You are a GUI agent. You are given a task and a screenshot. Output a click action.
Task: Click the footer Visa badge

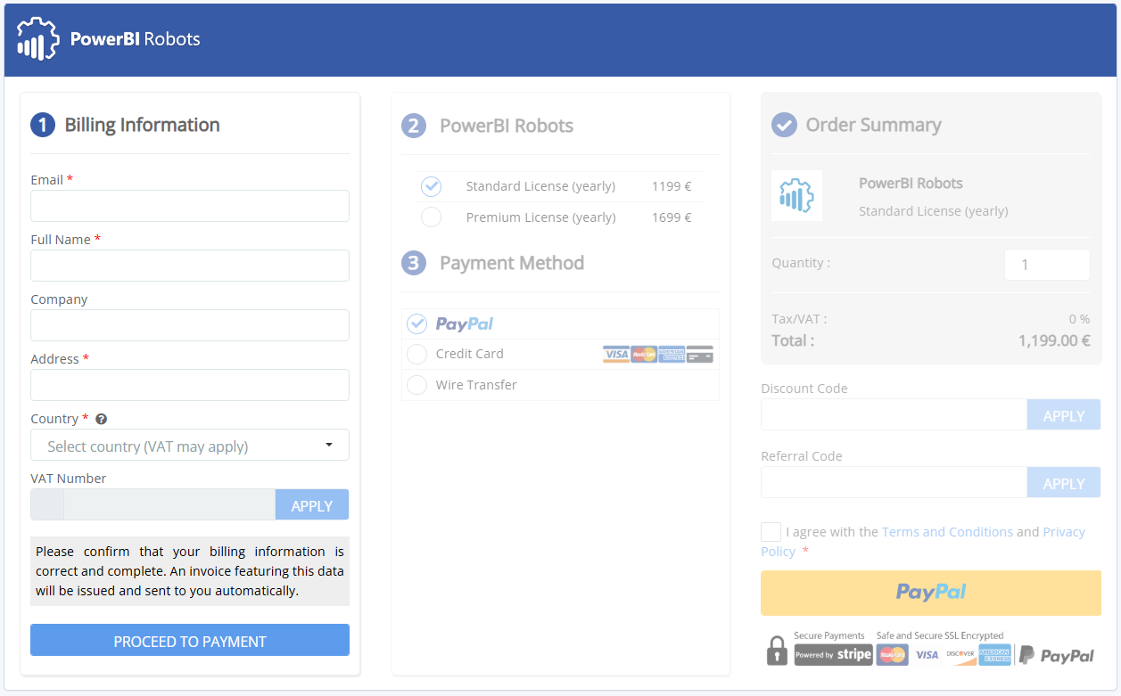click(x=927, y=655)
